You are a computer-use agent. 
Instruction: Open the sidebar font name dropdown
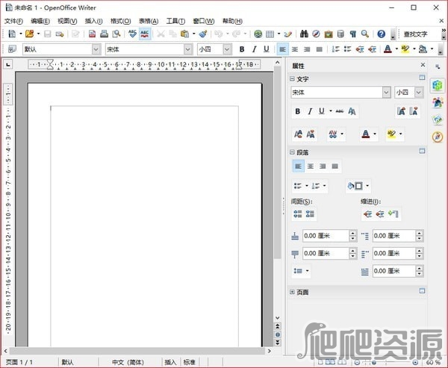point(386,93)
